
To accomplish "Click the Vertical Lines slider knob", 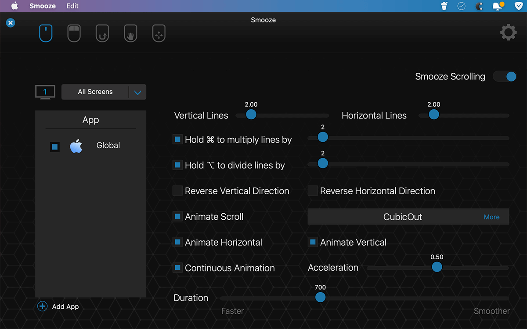I will click(251, 114).
